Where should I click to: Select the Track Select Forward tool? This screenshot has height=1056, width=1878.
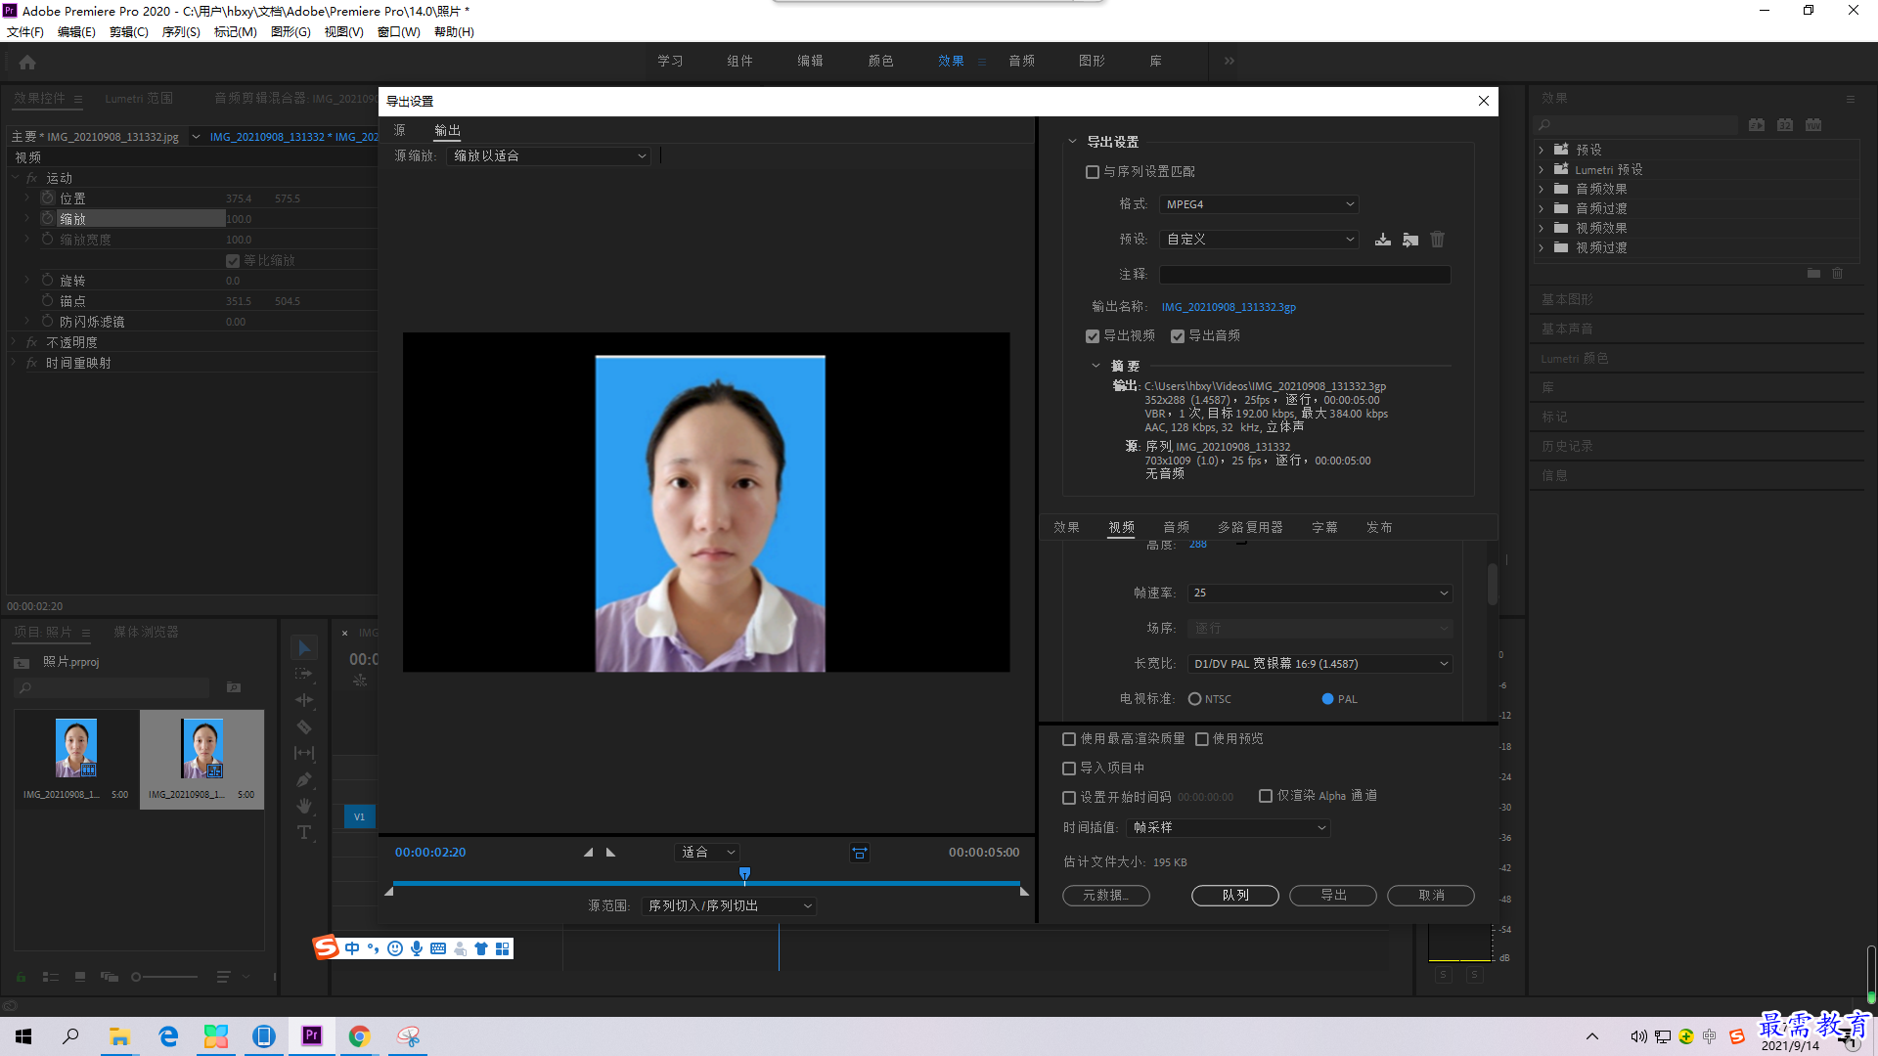click(304, 674)
